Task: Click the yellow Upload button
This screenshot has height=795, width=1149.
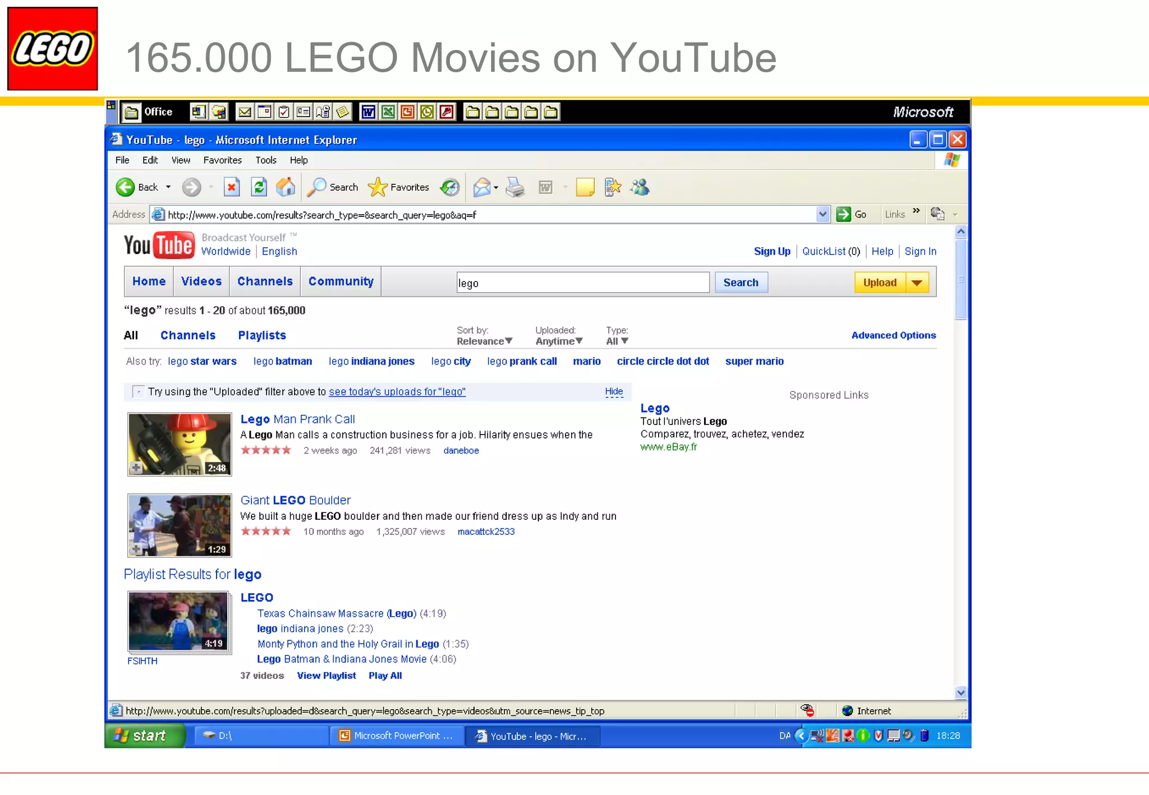Action: pos(880,283)
